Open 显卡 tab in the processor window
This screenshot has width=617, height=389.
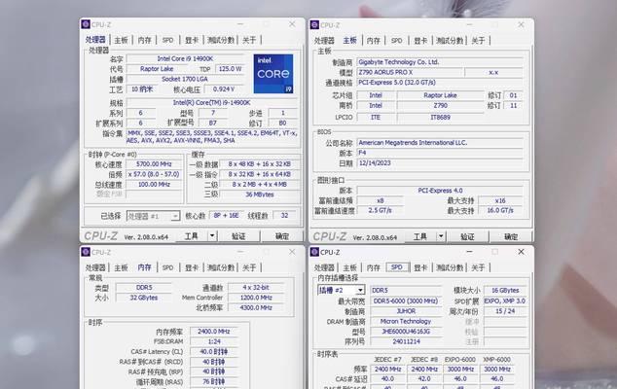192,40
